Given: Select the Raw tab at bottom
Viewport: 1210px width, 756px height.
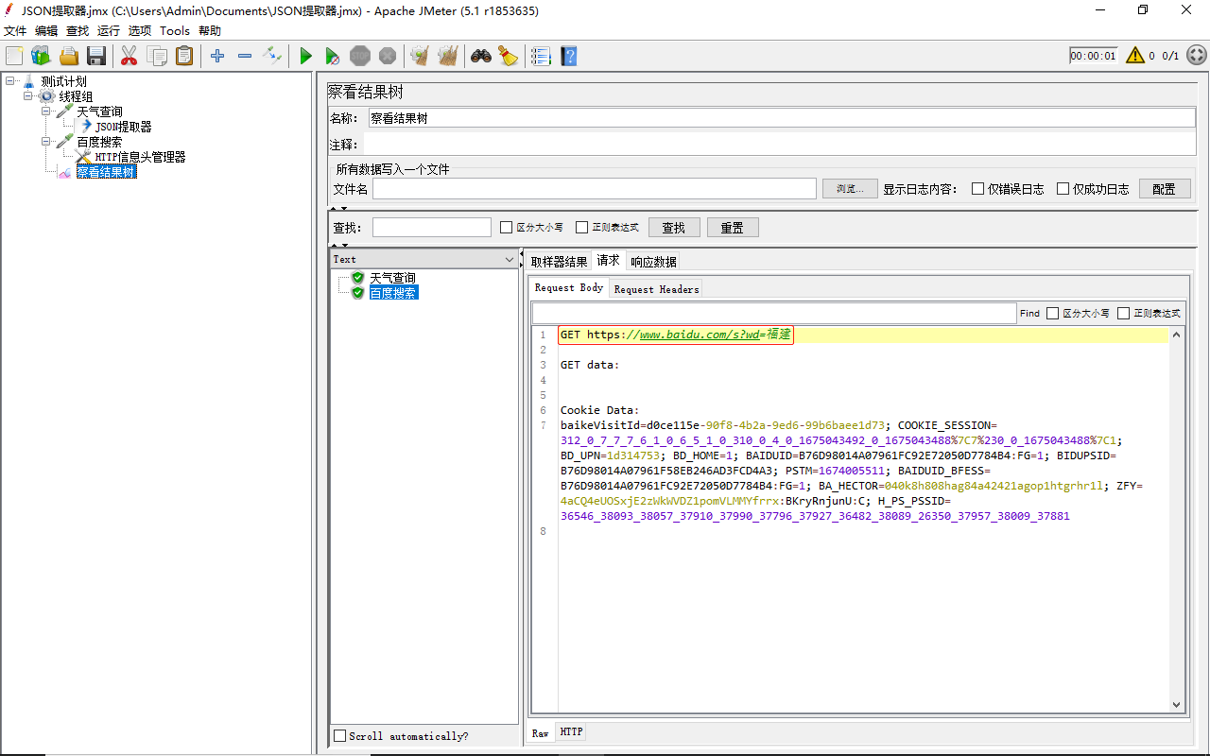Looking at the screenshot, I should pyautogui.click(x=540, y=732).
